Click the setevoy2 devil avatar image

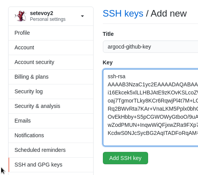pos(20,16)
